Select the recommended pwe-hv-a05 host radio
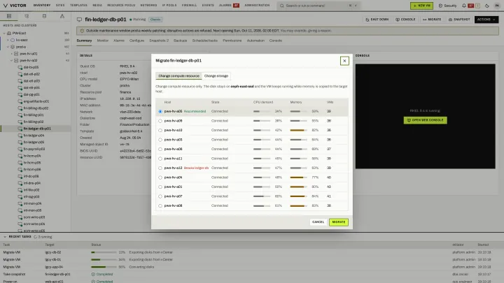Screen dimensions: 504x283 [160, 111]
